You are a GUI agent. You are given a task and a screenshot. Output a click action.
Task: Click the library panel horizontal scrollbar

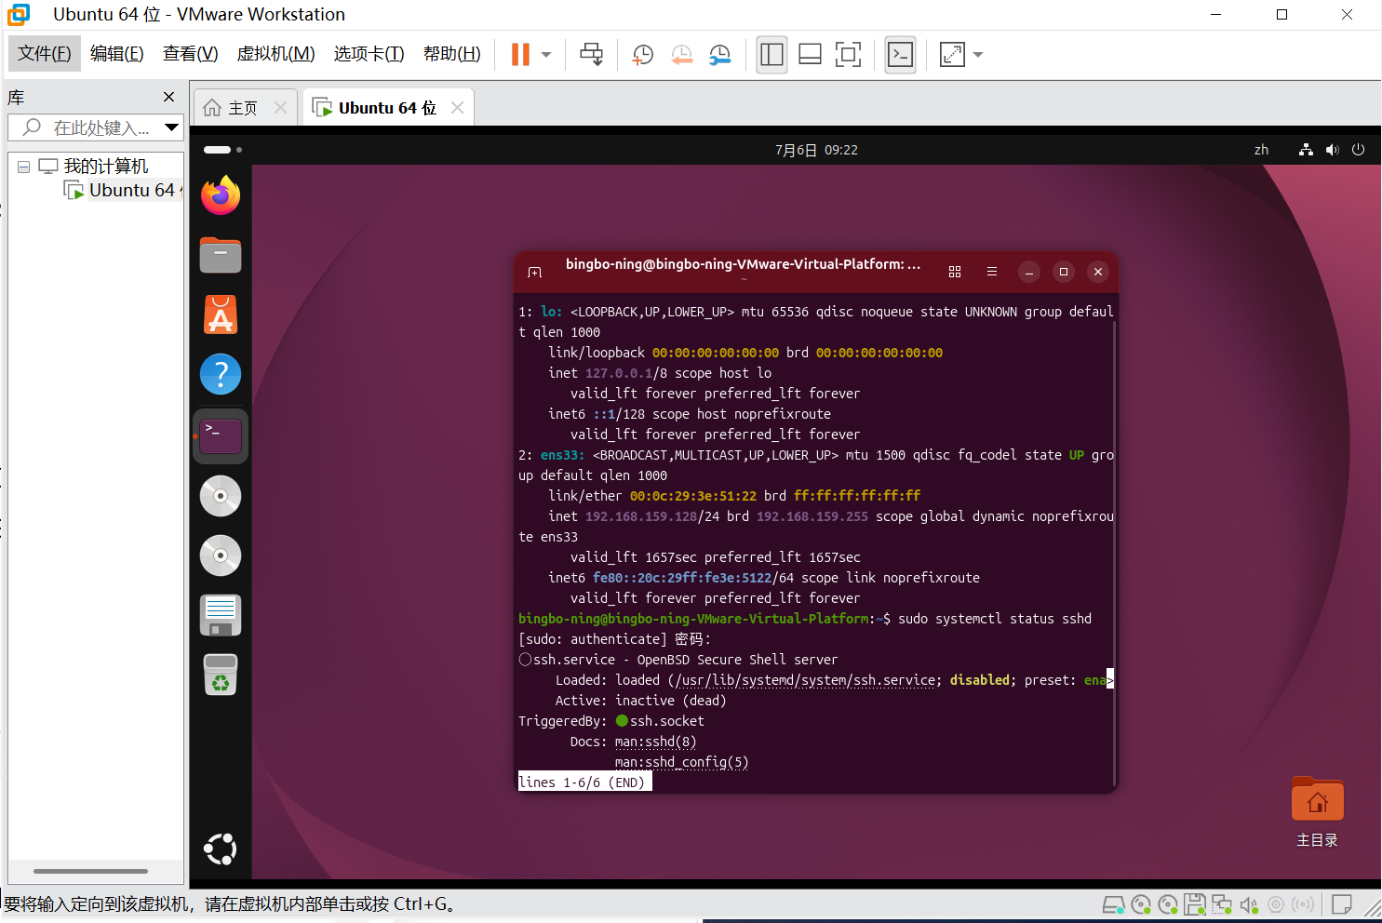click(90, 872)
